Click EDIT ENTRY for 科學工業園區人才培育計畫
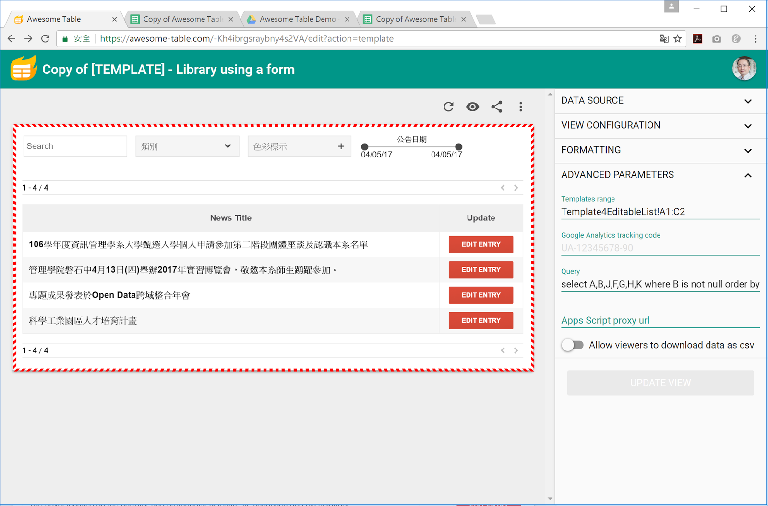Screen dimensions: 768x506 [481, 320]
